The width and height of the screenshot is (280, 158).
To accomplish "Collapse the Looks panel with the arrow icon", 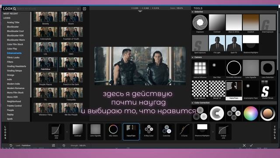I will [84, 9].
